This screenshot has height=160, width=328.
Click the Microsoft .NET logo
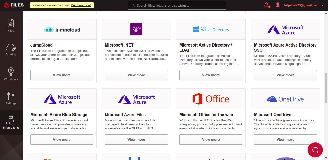coord(136,29)
